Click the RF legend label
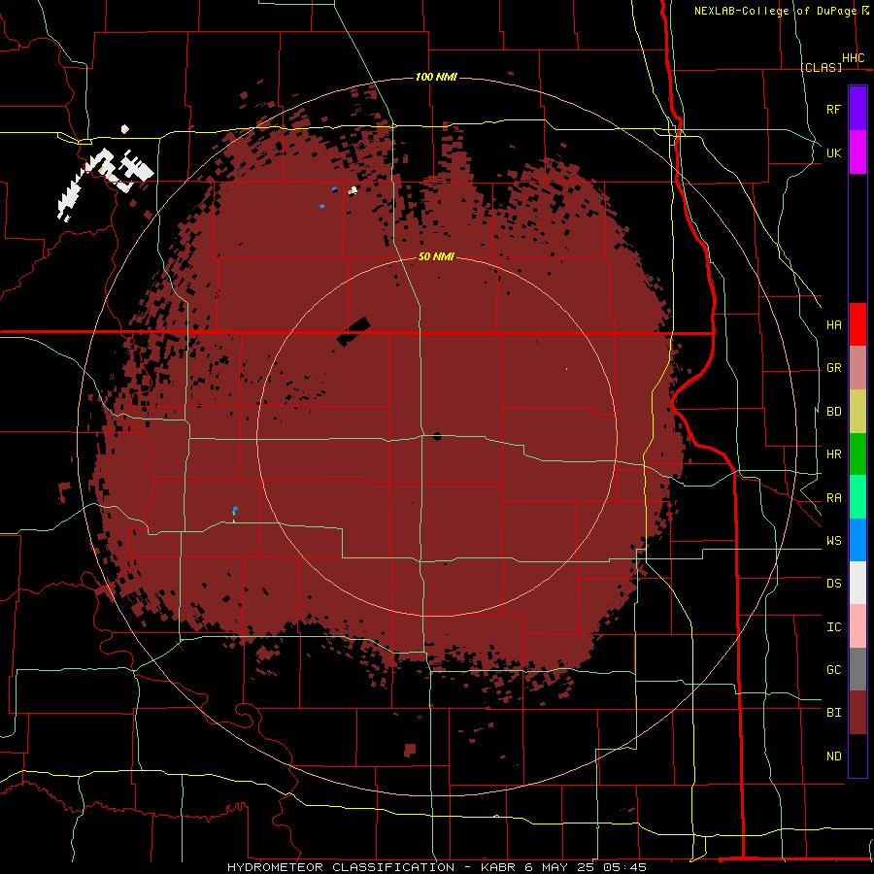Image resolution: width=874 pixels, height=874 pixels. (833, 109)
